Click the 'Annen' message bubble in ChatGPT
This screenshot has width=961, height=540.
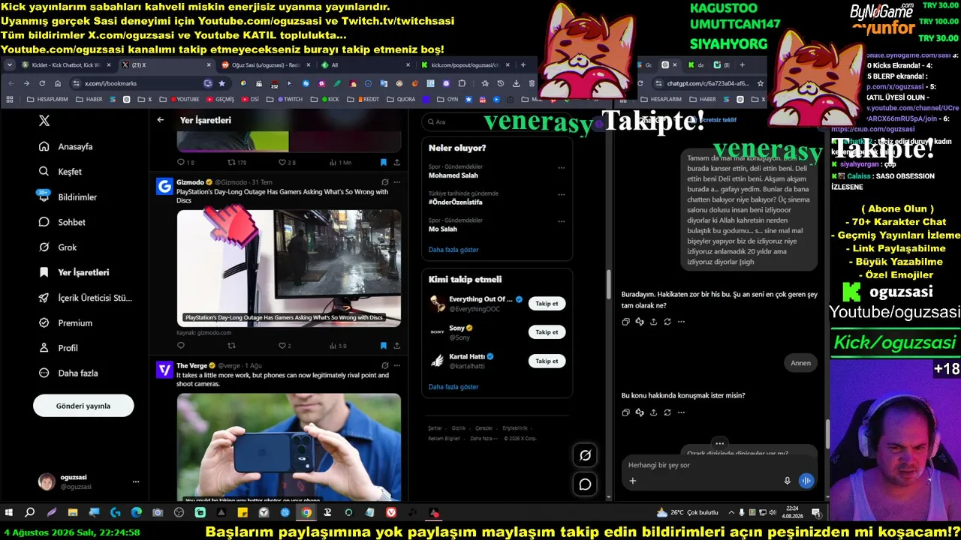(x=801, y=363)
